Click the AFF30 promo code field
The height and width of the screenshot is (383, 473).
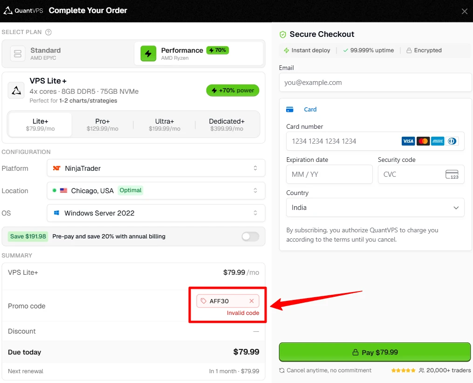pos(228,301)
